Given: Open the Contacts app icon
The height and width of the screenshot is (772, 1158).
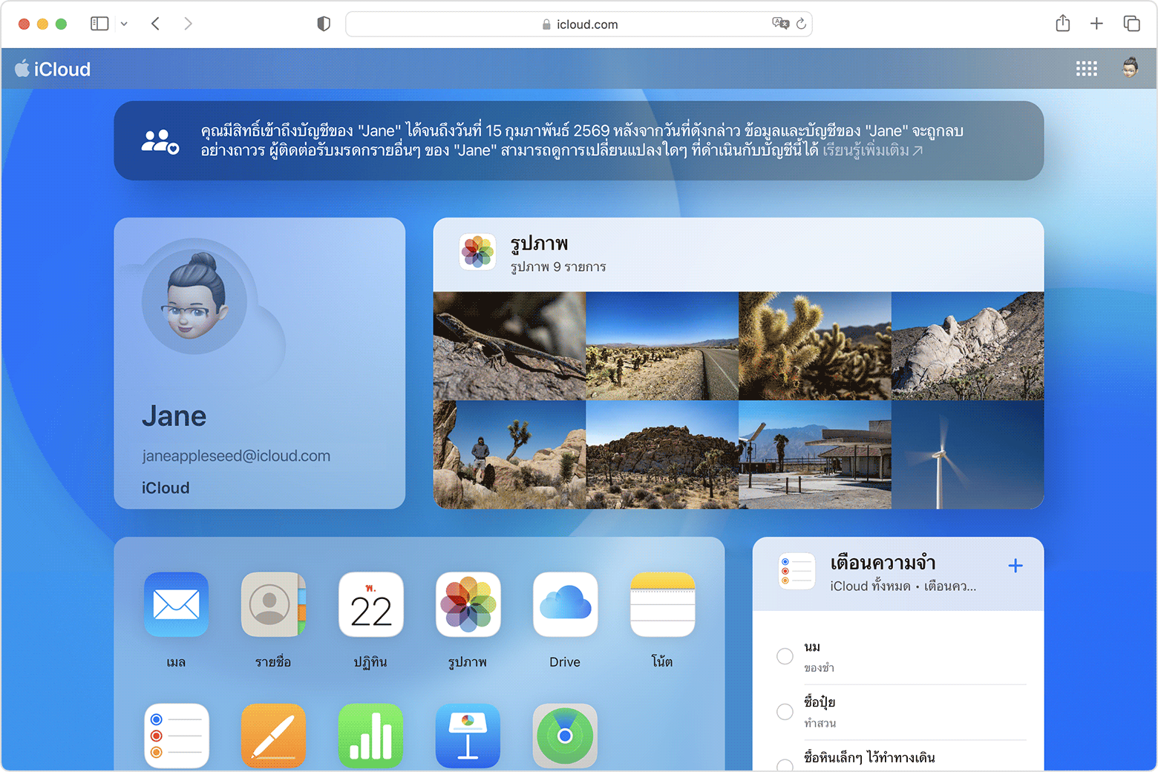Looking at the screenshot, I should 273,604.
